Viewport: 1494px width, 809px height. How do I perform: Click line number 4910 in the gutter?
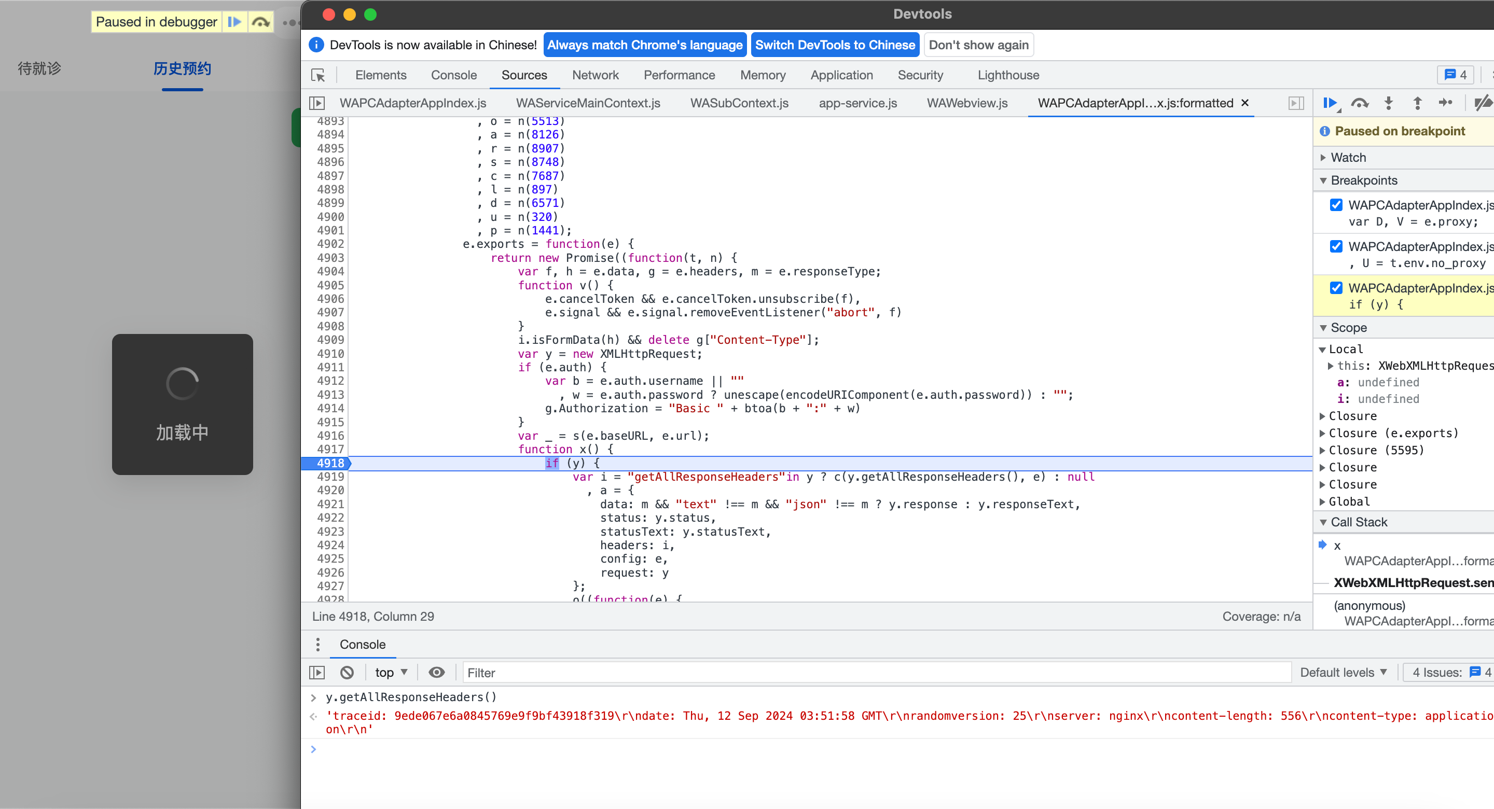click(330, 354)
